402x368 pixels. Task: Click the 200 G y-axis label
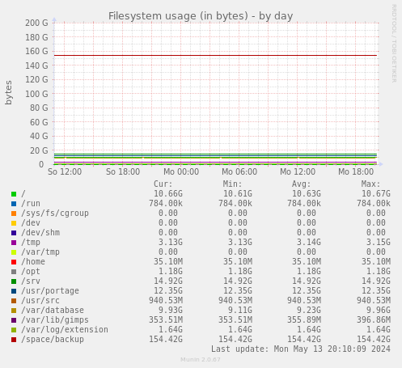[x=36, y=23]
